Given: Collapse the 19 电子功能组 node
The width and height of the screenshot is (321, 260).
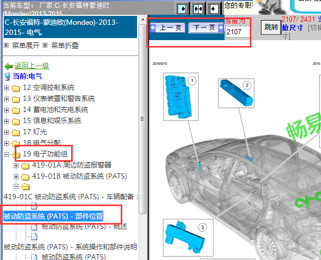Looking at the screenshot, I should pos(6,154).
